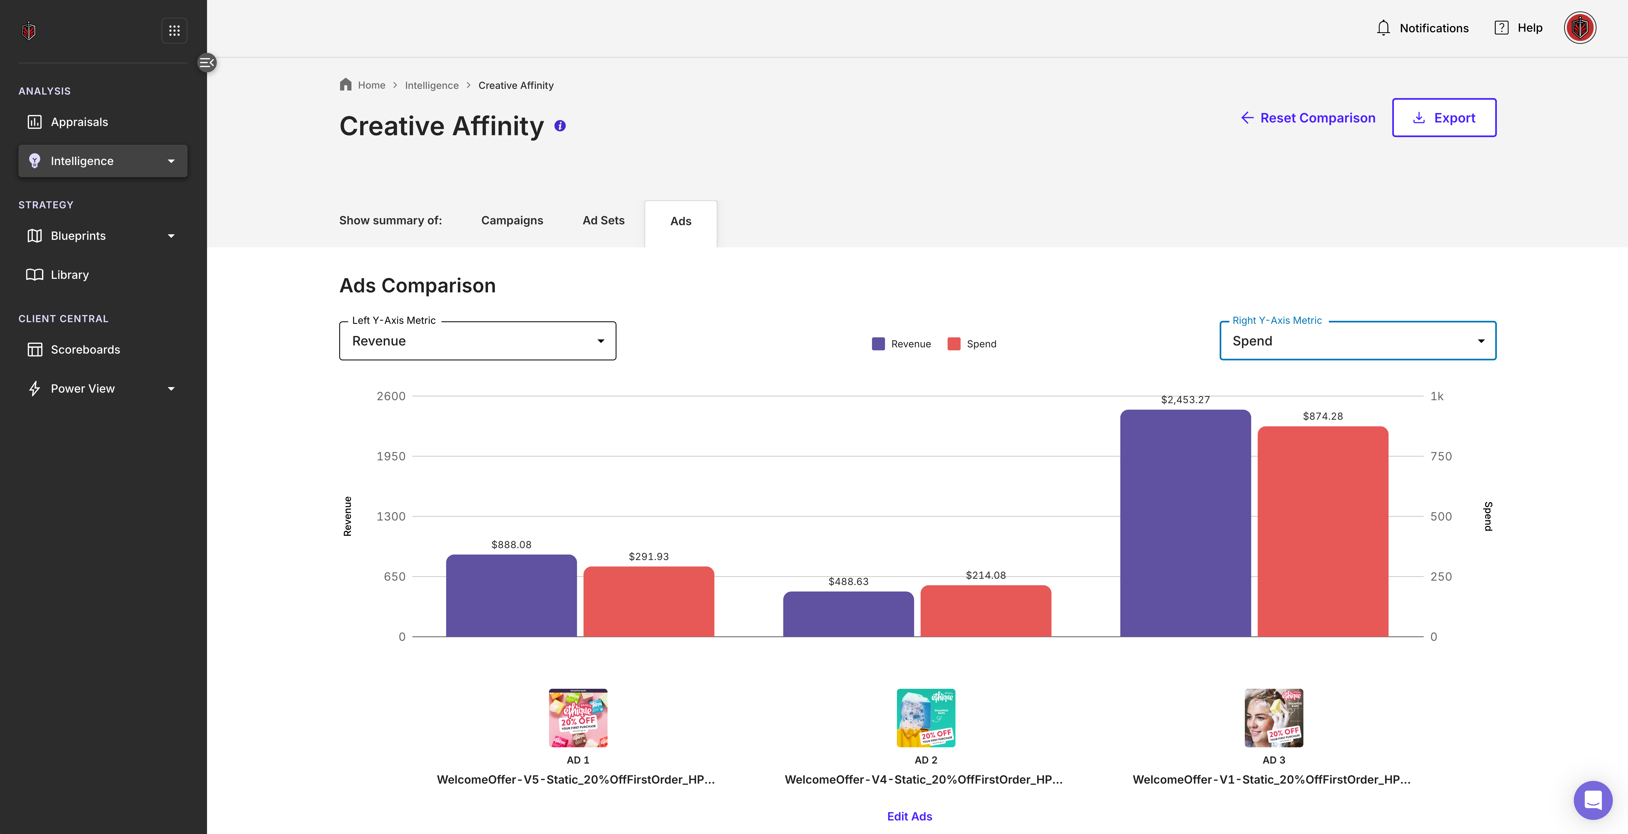Viewport: 1628px width, 834px height.
Task: Click the Power View lightning icon
Action: 35,389
